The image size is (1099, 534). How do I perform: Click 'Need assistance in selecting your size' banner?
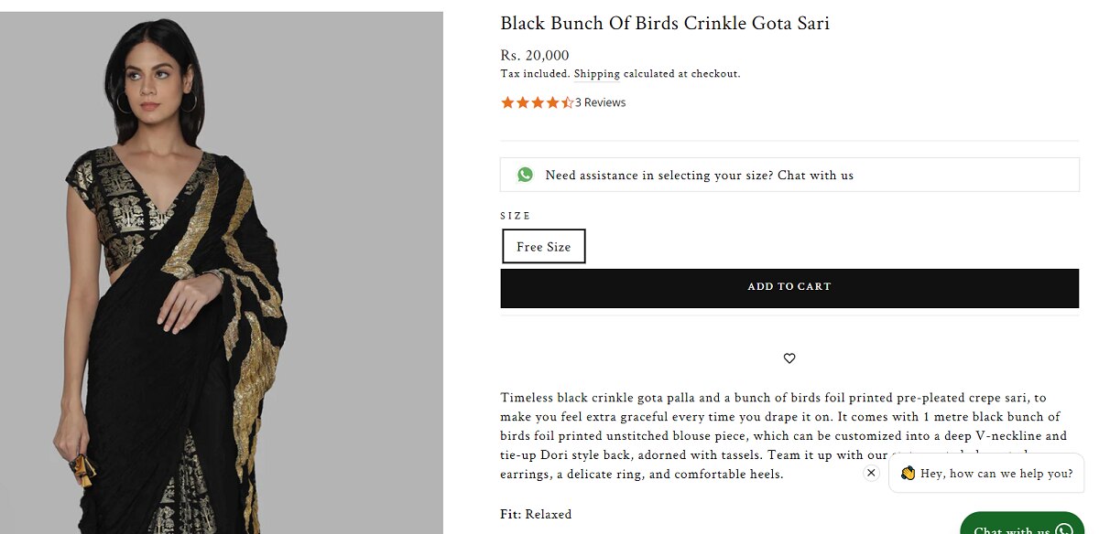[x=789, y=175]
